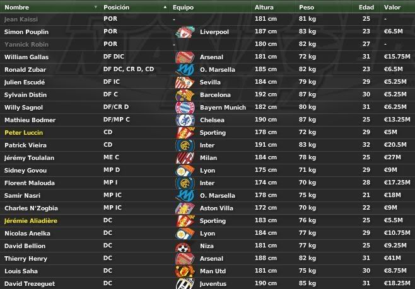Sort players by the Edad column header

(366, 8)
